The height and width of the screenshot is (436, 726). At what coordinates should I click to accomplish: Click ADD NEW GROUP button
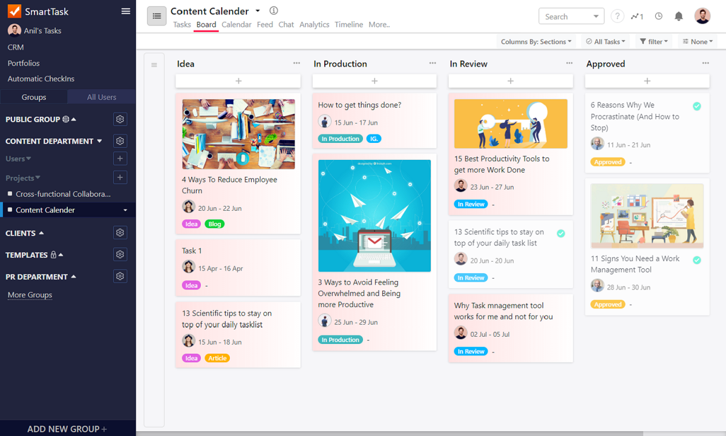pos(67,429)
